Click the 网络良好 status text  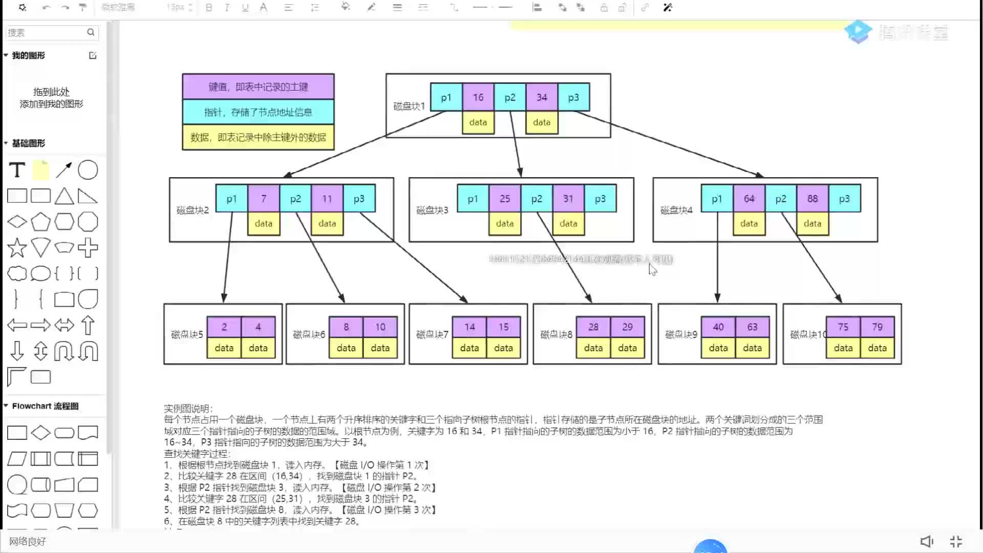(28, 541)
